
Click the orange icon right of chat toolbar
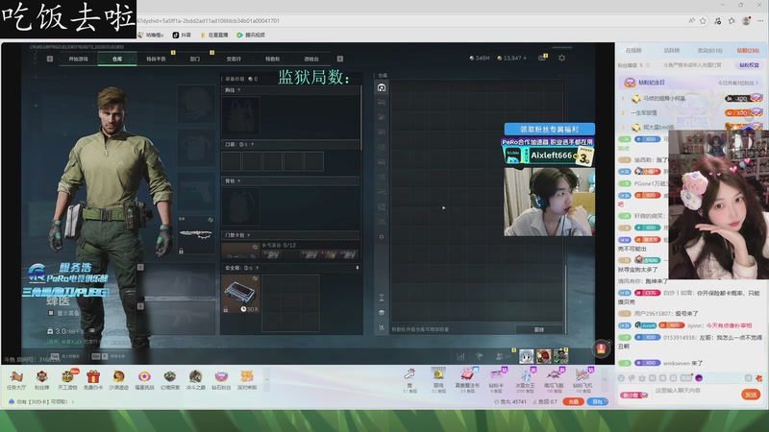click(x=758, y=377)
